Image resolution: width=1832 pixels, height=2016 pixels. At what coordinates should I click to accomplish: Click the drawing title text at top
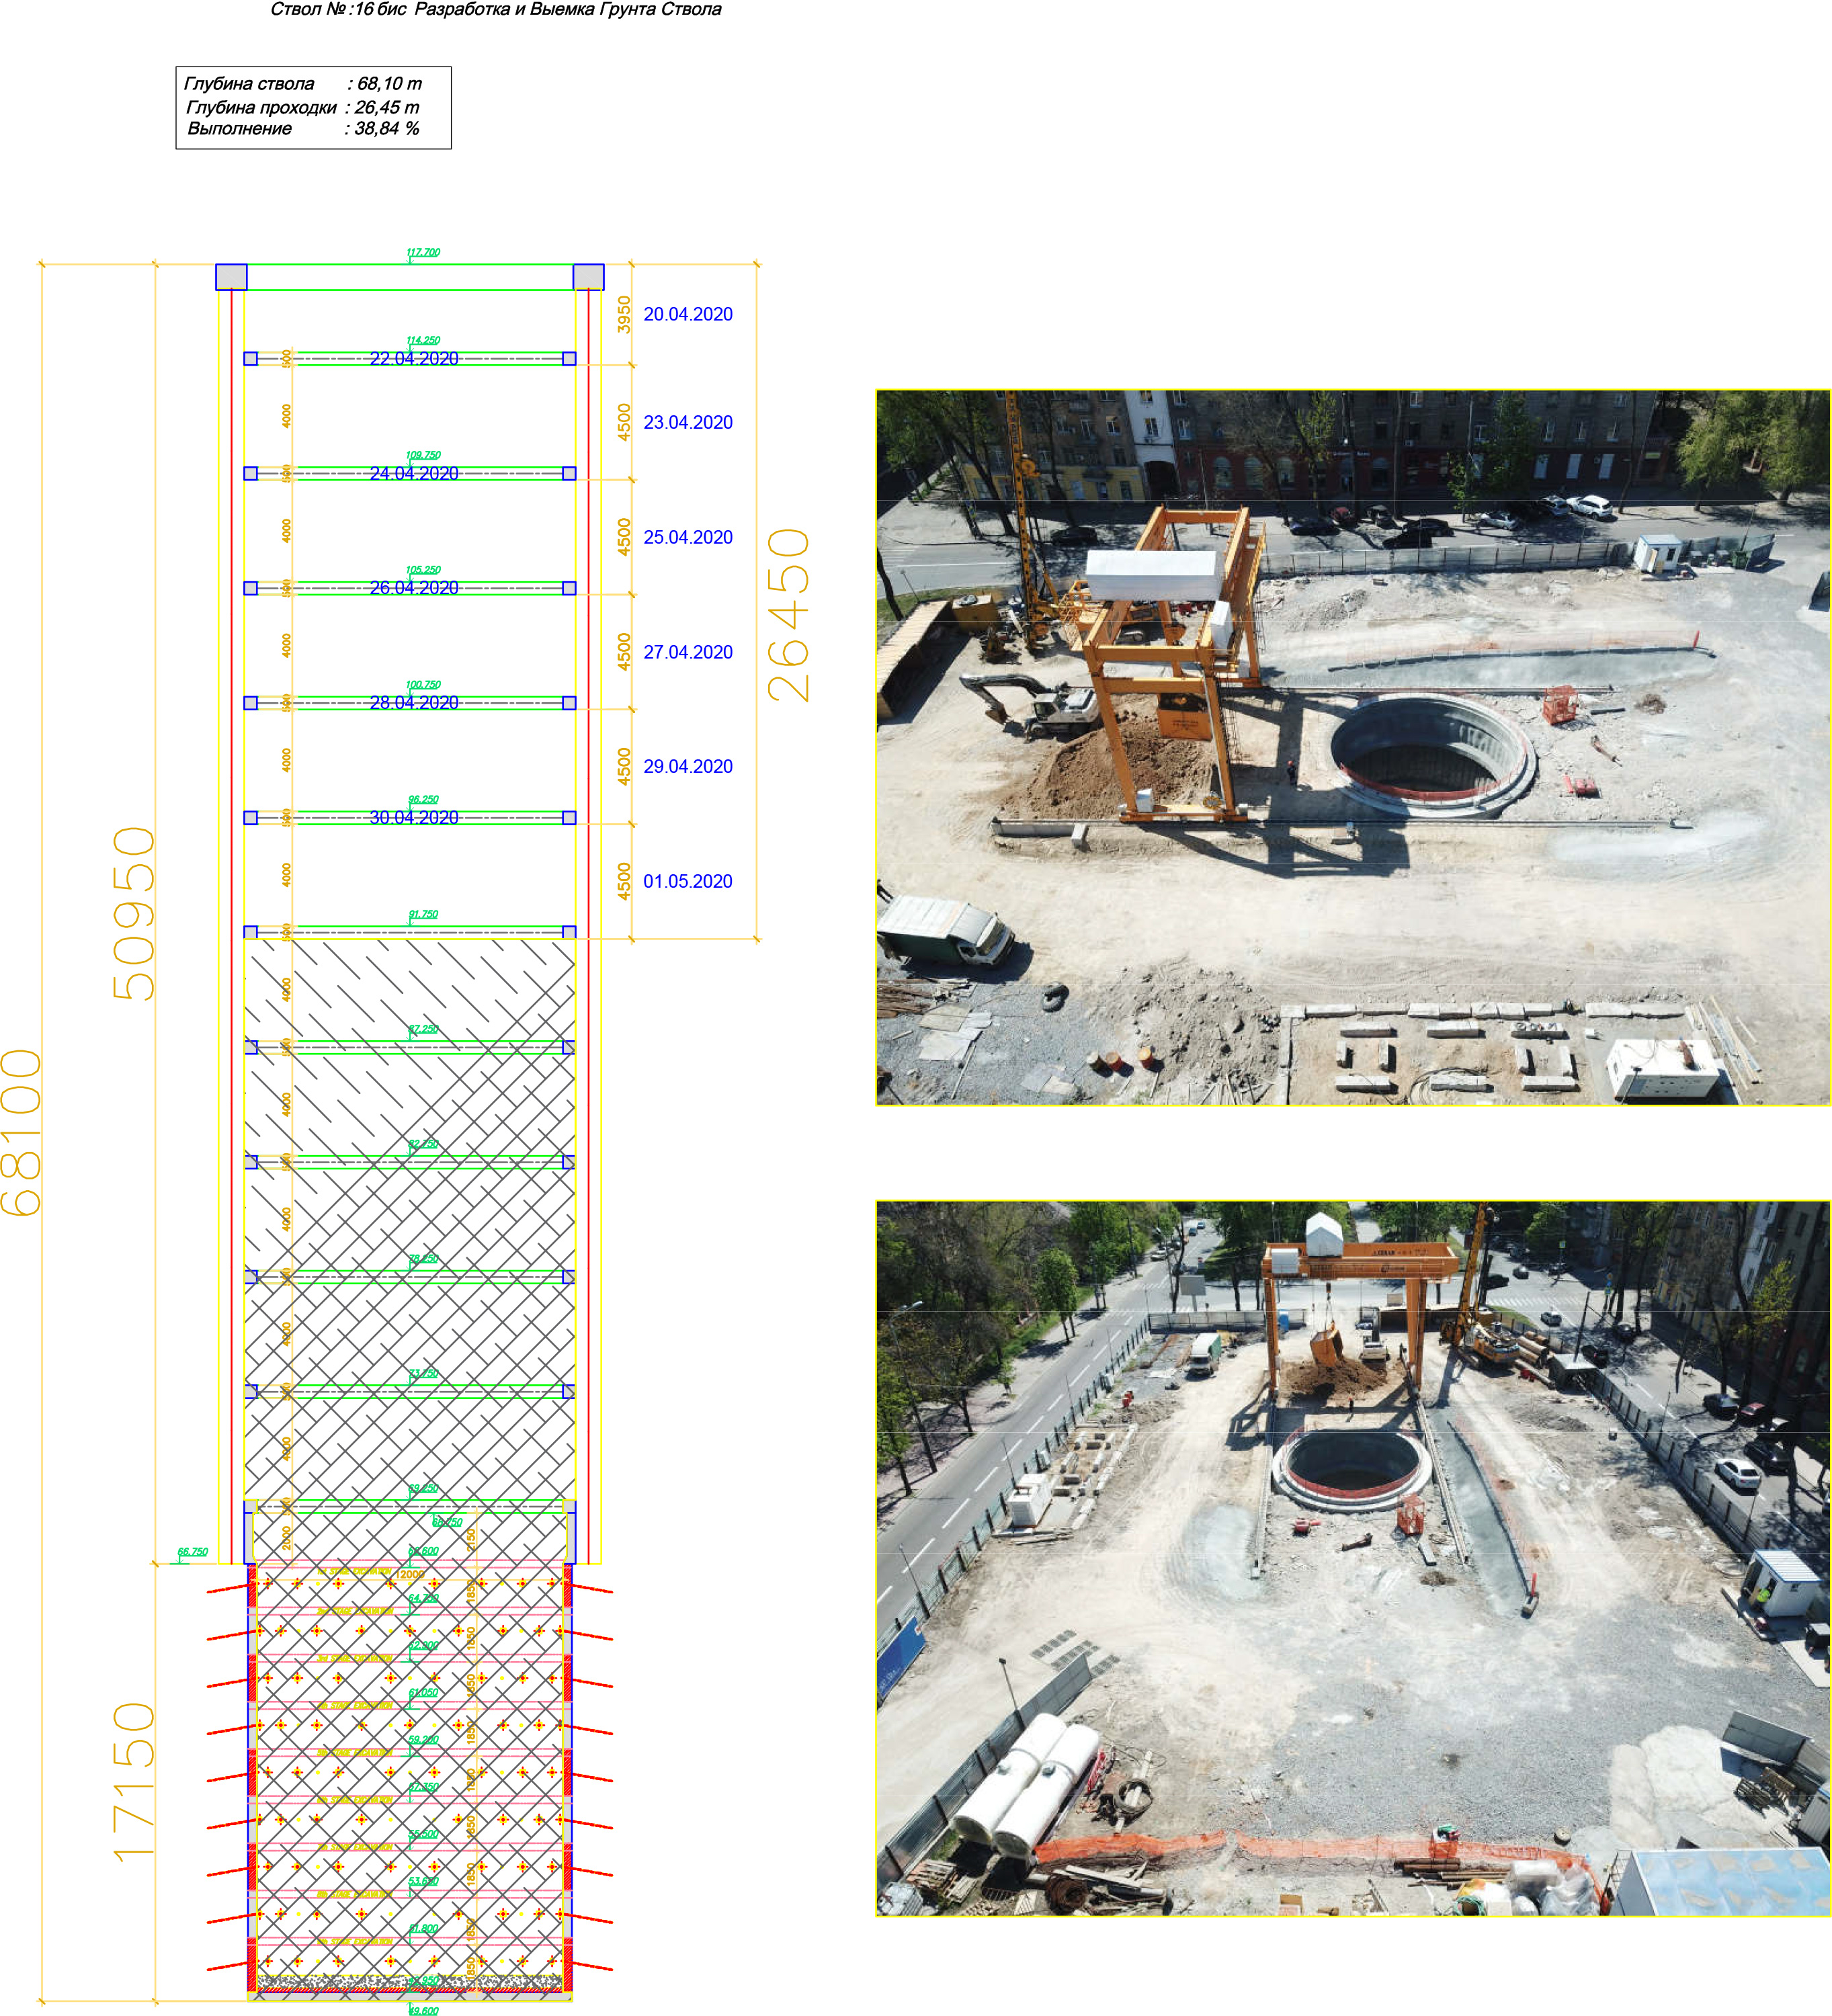point(495,10)
